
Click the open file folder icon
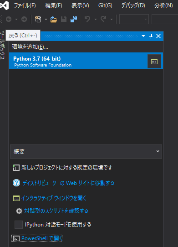coord(54,20)
